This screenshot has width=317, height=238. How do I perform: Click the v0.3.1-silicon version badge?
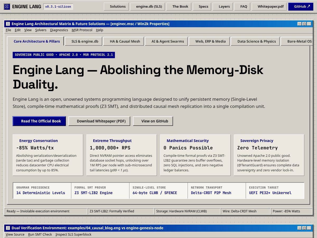click(58, 7)
